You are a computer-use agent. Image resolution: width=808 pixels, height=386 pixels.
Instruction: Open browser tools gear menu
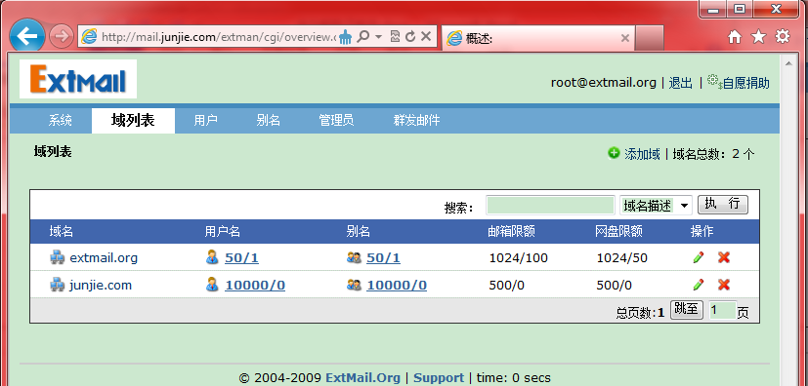coord(783,36)
